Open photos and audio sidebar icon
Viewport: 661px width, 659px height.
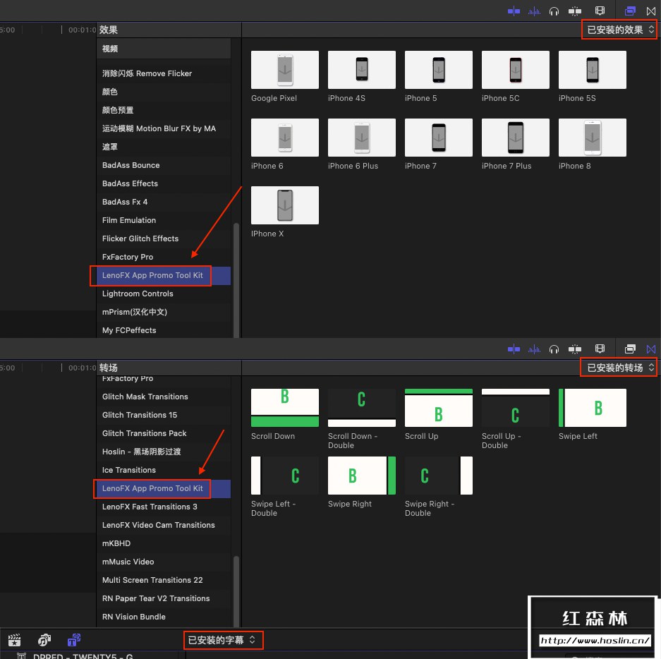coord(44,640)
